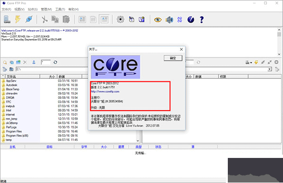
Task: Click the copy documents toolbar icon
Action: tap(55, 19)
